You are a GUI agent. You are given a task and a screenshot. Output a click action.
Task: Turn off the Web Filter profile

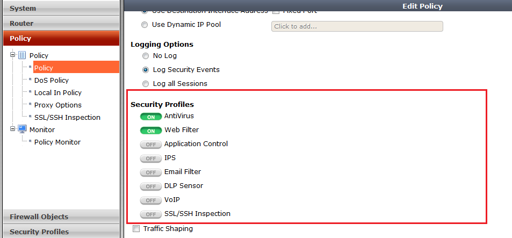[x=151, y=130]
